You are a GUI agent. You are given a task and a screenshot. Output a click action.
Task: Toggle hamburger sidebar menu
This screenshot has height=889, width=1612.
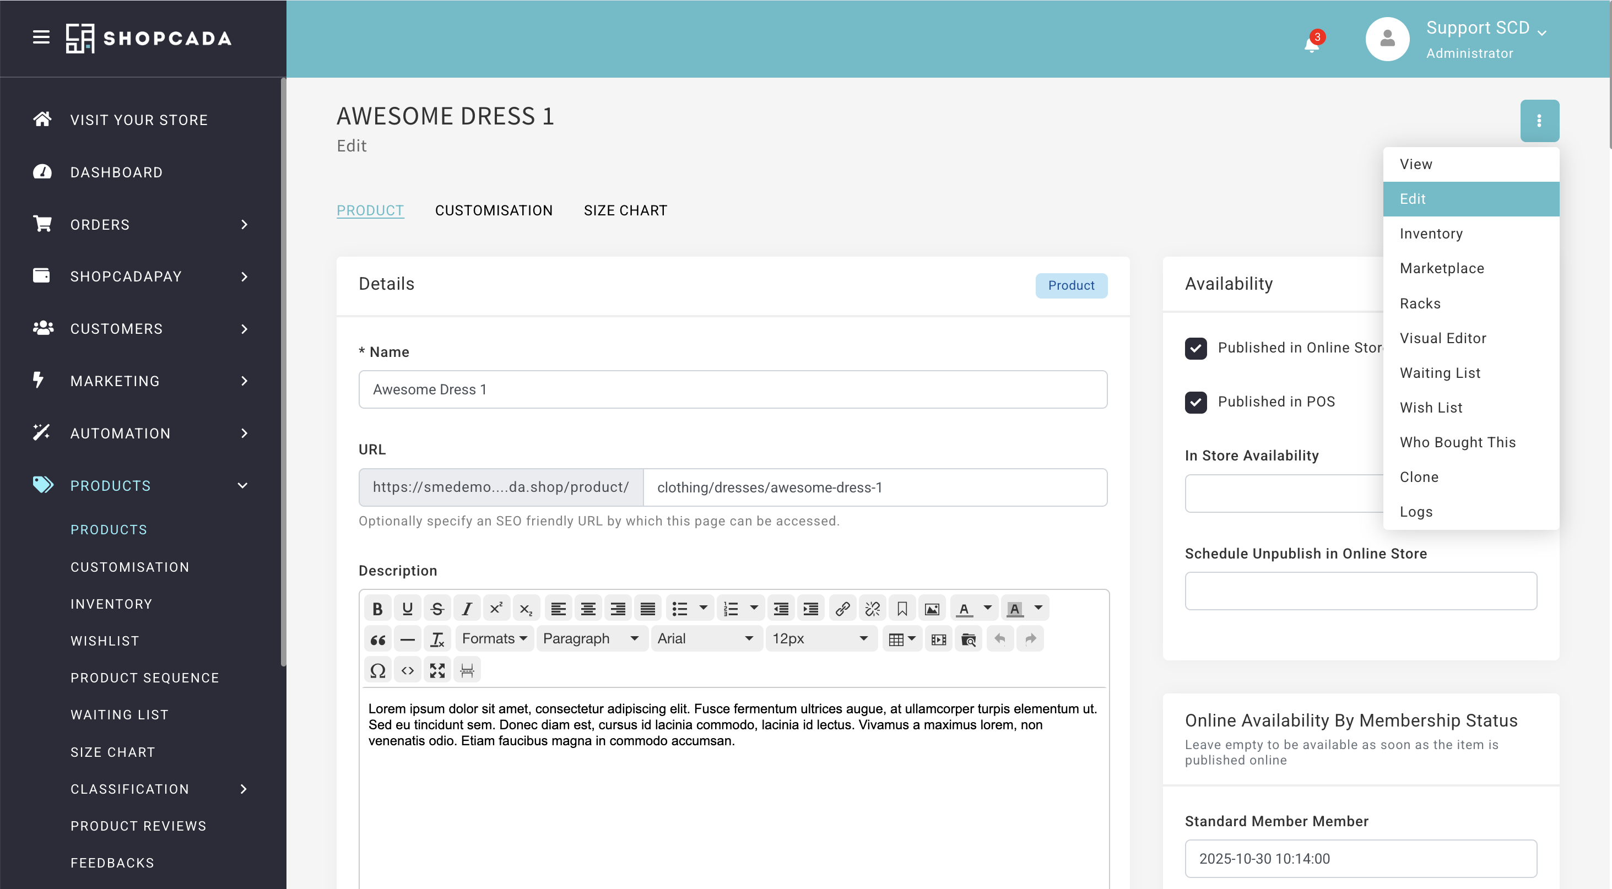(41, 37)
